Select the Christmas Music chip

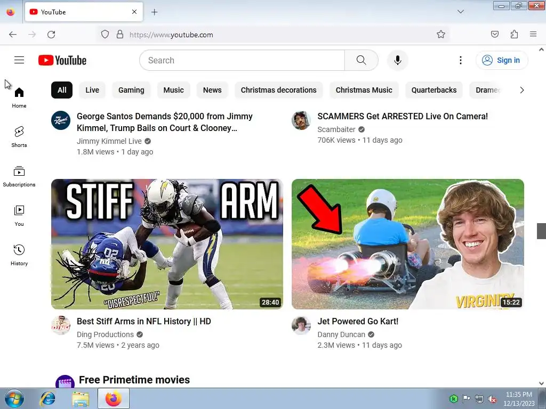pyautogui.click(x=364, y=90)
